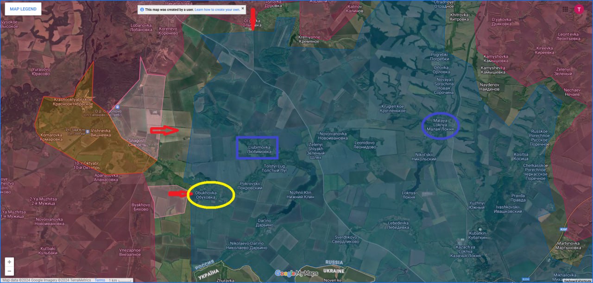Click the Russkoe Porechnoe label
Image resolution: width=593 pixels, height=283 pixels.
coord(540,137)
